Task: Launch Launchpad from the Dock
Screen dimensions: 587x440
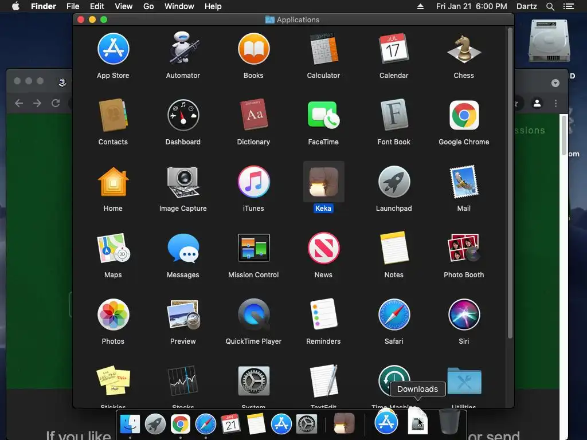Action: click(155, 424)
